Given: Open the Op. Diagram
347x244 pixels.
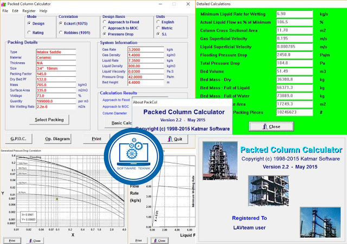Looking at the screenshot, I should [57, 139].
